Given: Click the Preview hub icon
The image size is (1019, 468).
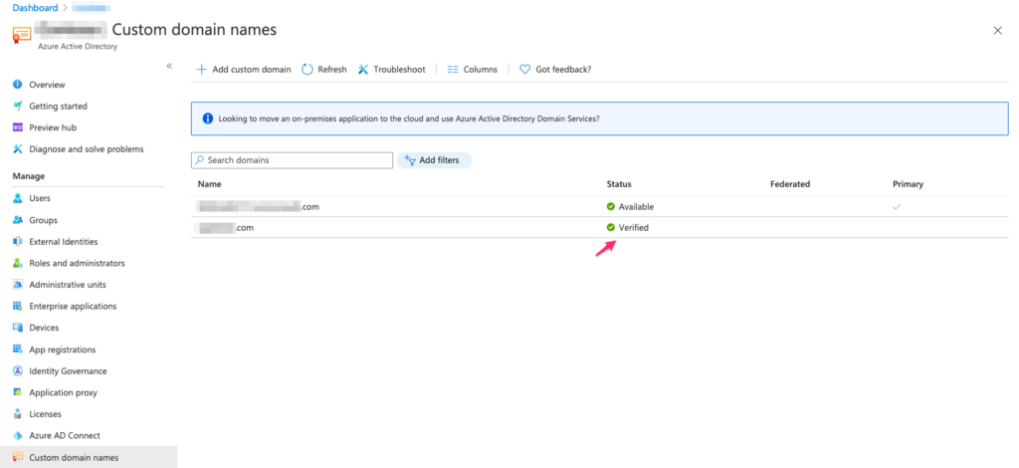Looking at the screenshot, I should [x=18, y=127].
